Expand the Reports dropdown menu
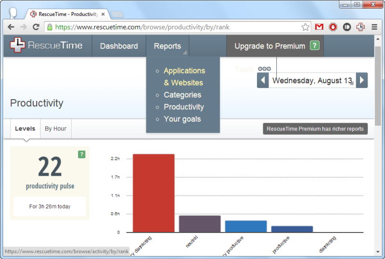This screenshot has height=259, width=385. point(167,46)
